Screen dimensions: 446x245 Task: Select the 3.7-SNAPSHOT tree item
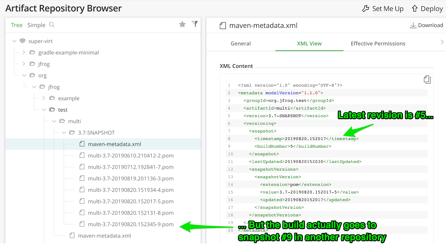[96, 133]
